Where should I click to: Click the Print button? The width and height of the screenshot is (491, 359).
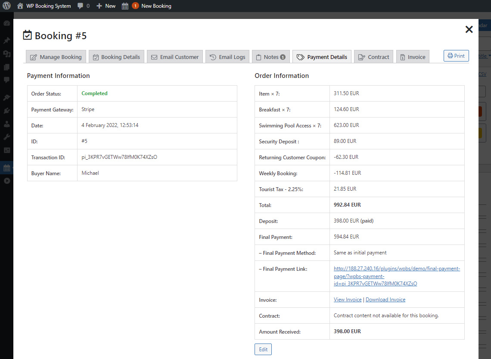[x=456, y=56]
